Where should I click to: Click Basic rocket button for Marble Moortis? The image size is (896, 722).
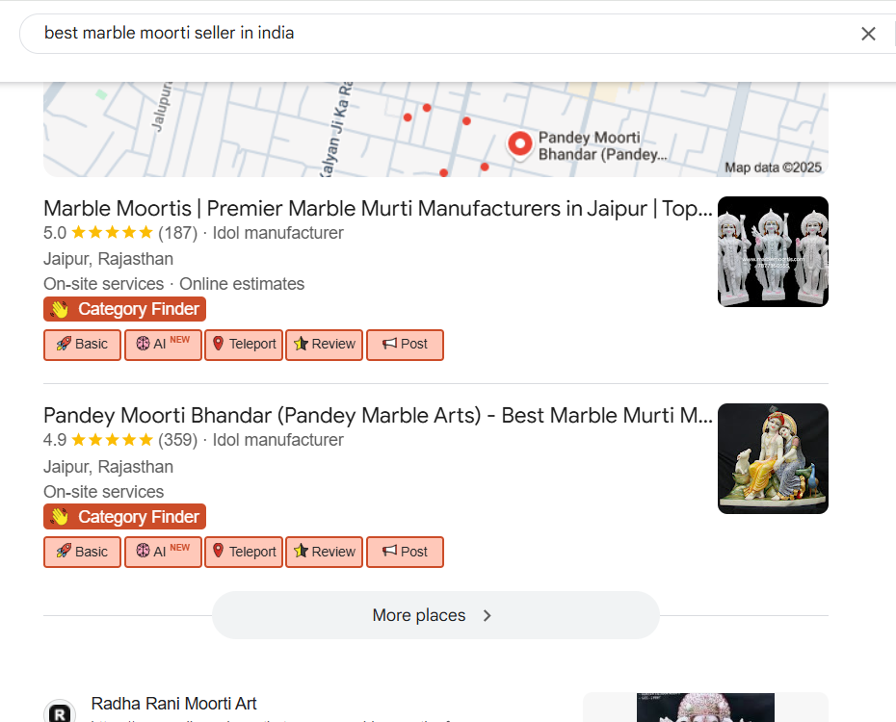pos(82,345)
